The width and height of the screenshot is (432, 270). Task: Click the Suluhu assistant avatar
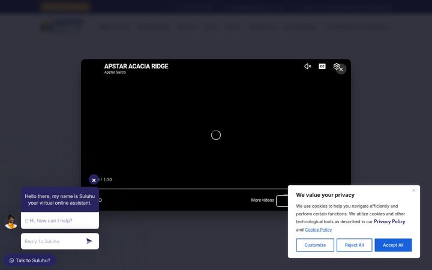point(11,222)
